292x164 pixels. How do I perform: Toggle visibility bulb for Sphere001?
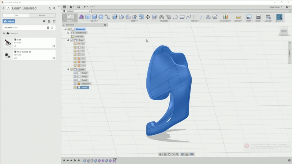point(75,84)
